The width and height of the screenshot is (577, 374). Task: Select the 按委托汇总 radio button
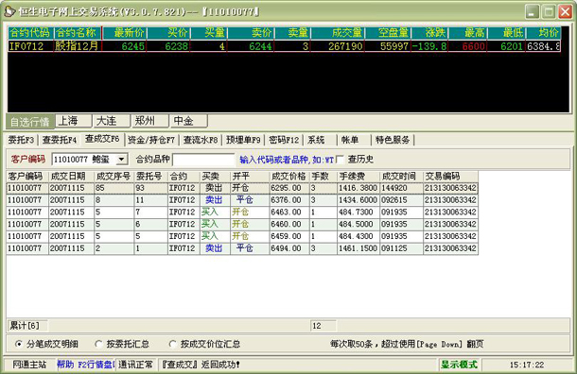(98, 344)
